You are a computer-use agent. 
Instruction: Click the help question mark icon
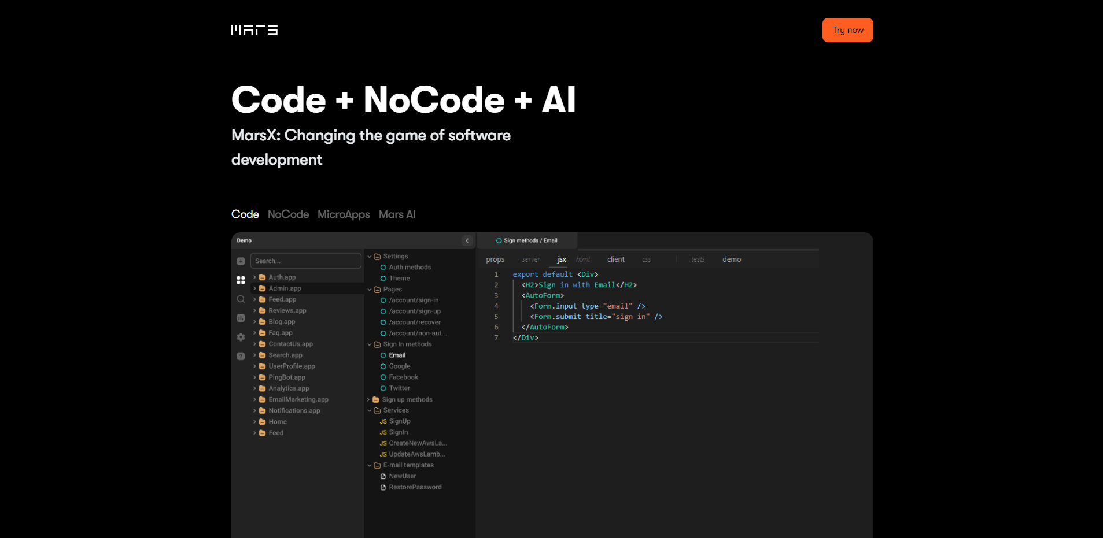tap(241, 356)
